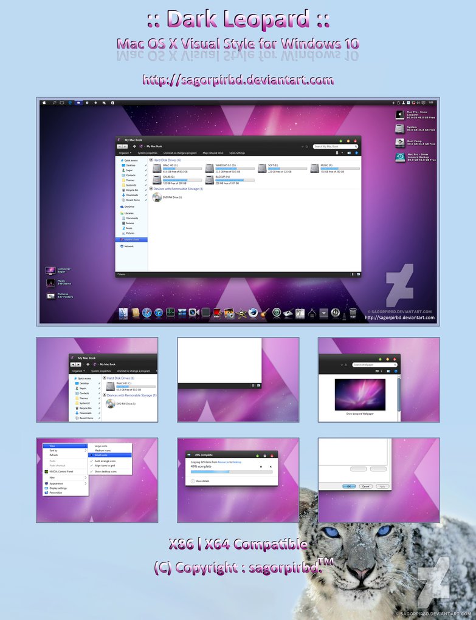
Task: Refresh the main My Mac Book address bar
Action: click(x=307, y=146)
